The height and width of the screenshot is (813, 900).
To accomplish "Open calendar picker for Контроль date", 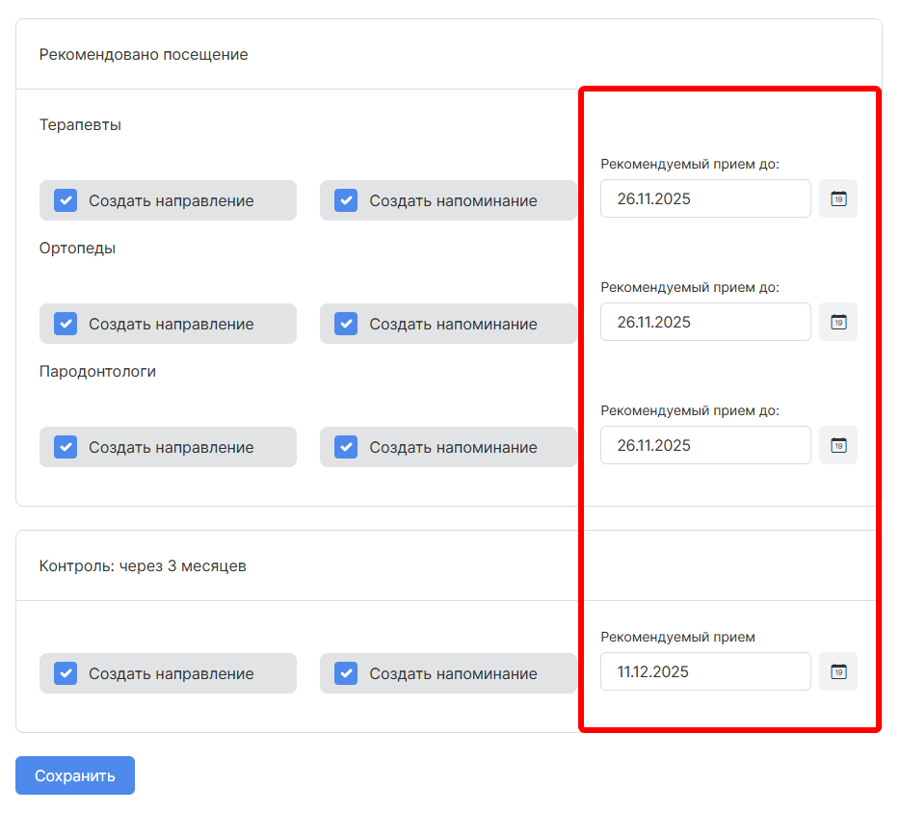I will coord(837,671).
